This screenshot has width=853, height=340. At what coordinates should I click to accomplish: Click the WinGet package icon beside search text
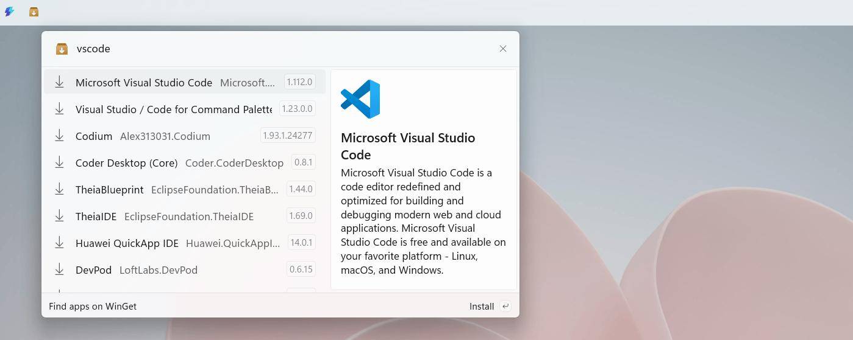[x=62, y=49]
